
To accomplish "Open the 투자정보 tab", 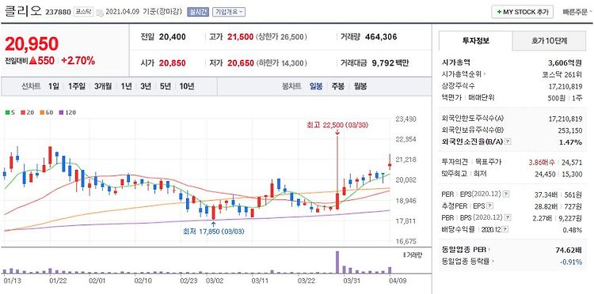I will tap(475, 41).
